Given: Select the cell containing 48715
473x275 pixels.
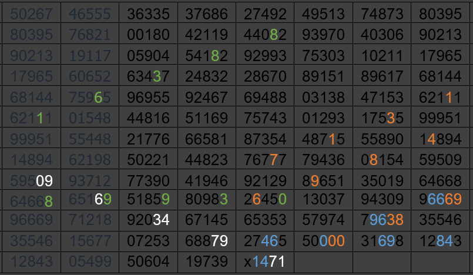Looking at the screenshot, I should (323, 138).
